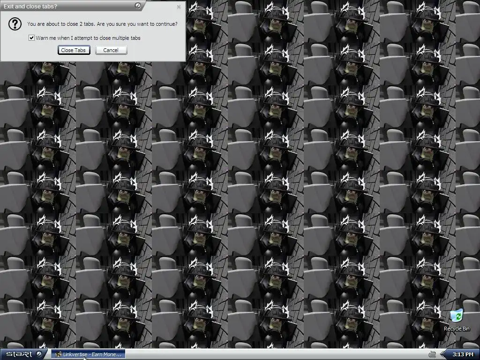
Task: Click the 3:13 PM taskbar clock
Action: [463, 354]
